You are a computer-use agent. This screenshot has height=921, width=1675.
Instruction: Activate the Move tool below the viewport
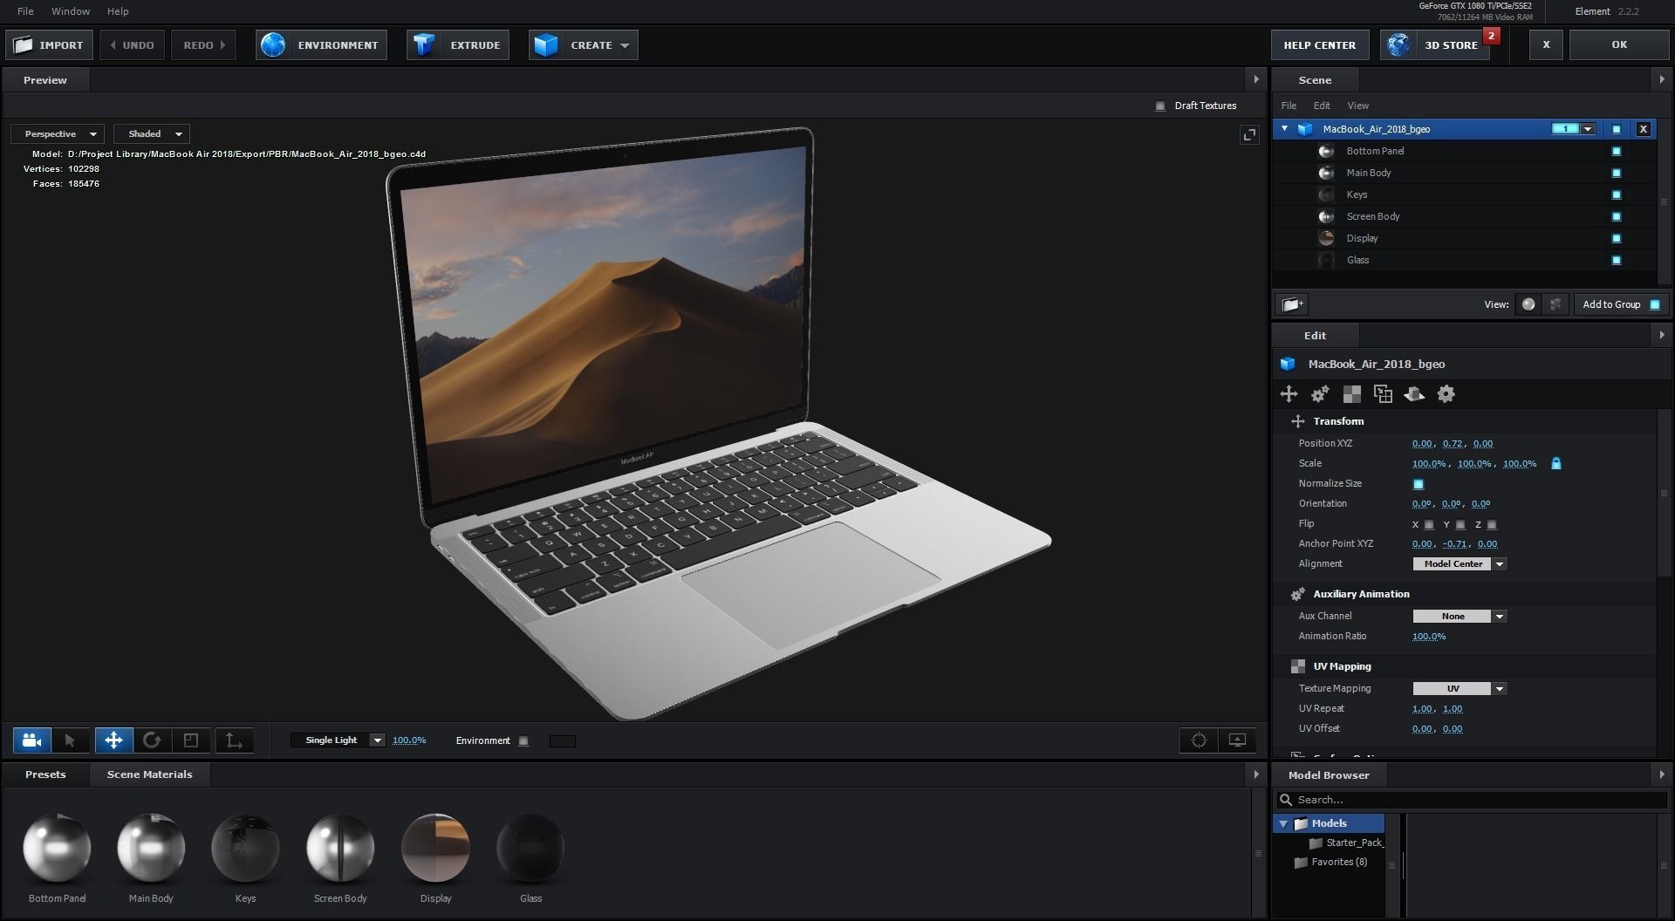click(113, 740)
